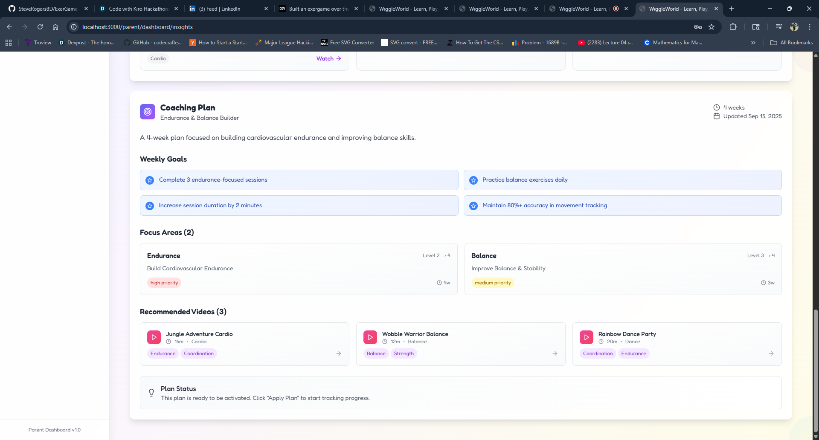Open the Chrome three-dot menu
Image resolution: width=819 pixels, height=440 pixels.
(x=810, y=27)
